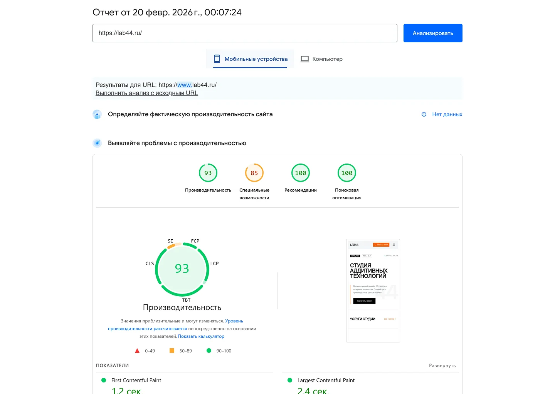This screenshot has height=394, width=555.
Task: Select the 93 Производительность score gauge
Action: pos(208,173)
